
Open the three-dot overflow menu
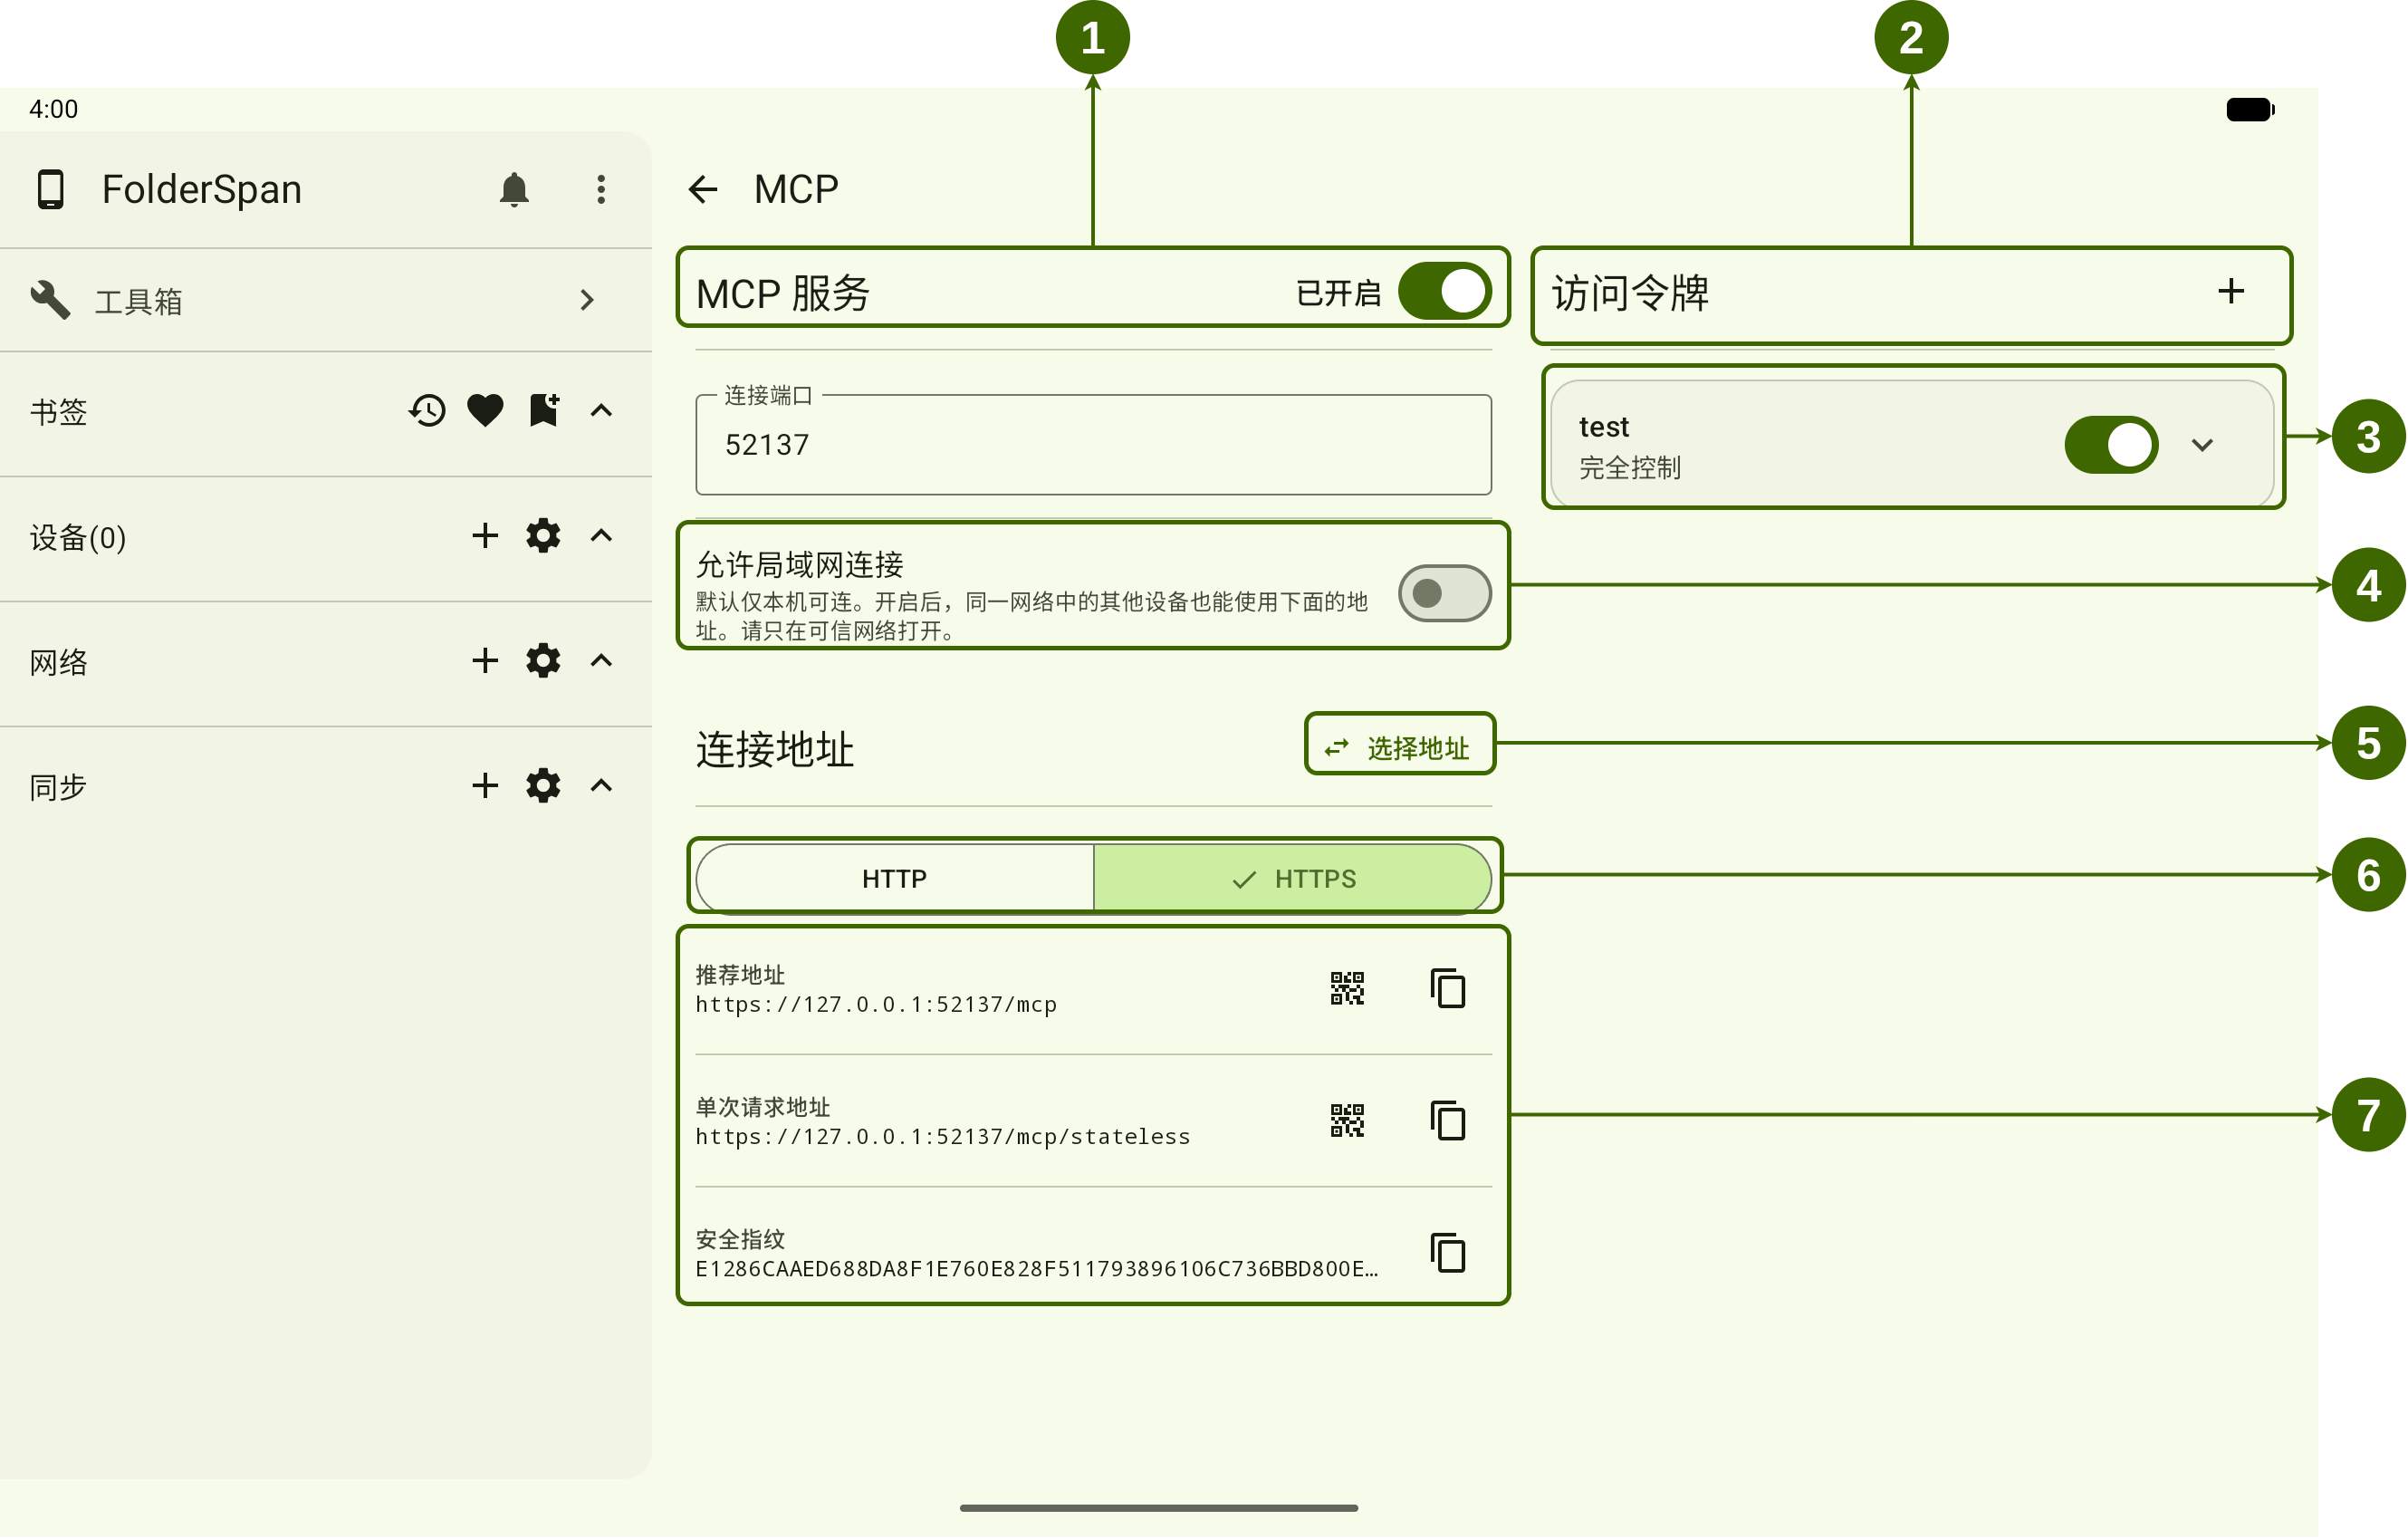click(601, 189)
